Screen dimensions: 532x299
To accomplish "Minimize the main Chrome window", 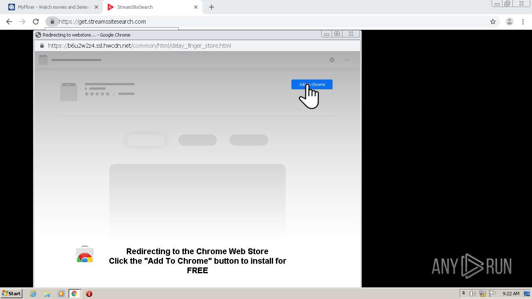I will click(497, 4).
